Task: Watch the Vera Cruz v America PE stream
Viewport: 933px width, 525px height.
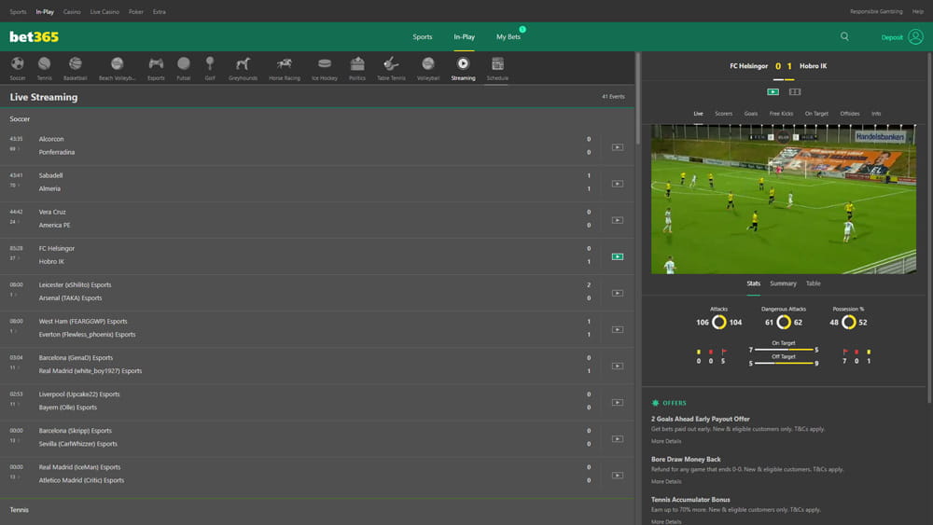Action: coord(618,220)
